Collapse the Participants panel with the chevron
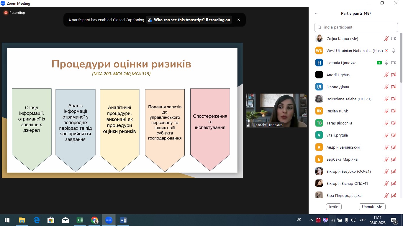Screen dimensions: 403x226 pyautogui.click(x=316, y=13)
